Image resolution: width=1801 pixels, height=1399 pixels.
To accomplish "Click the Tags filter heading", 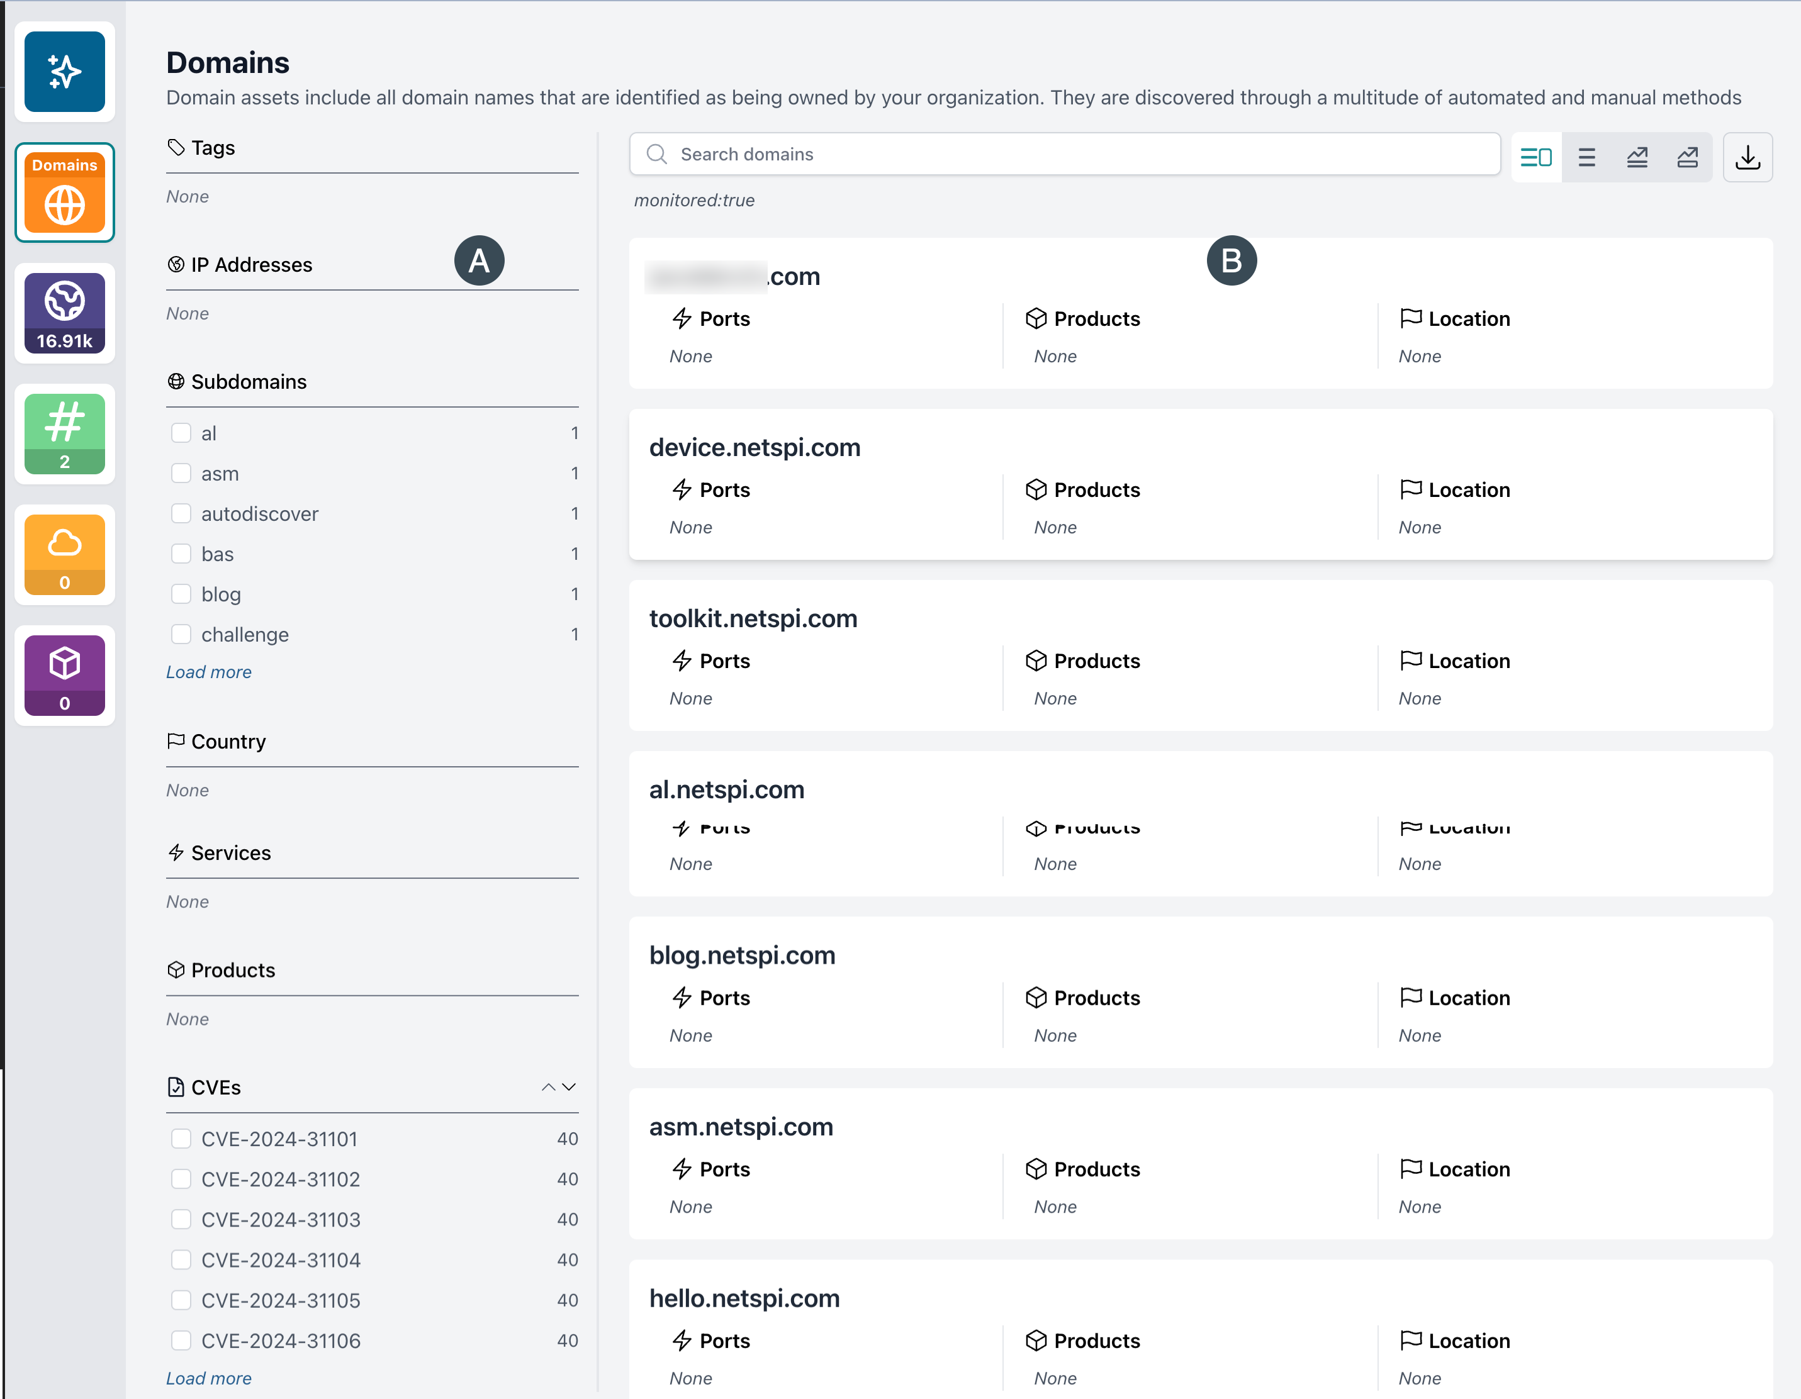I will pyautogui.click(x=213, y=148).
